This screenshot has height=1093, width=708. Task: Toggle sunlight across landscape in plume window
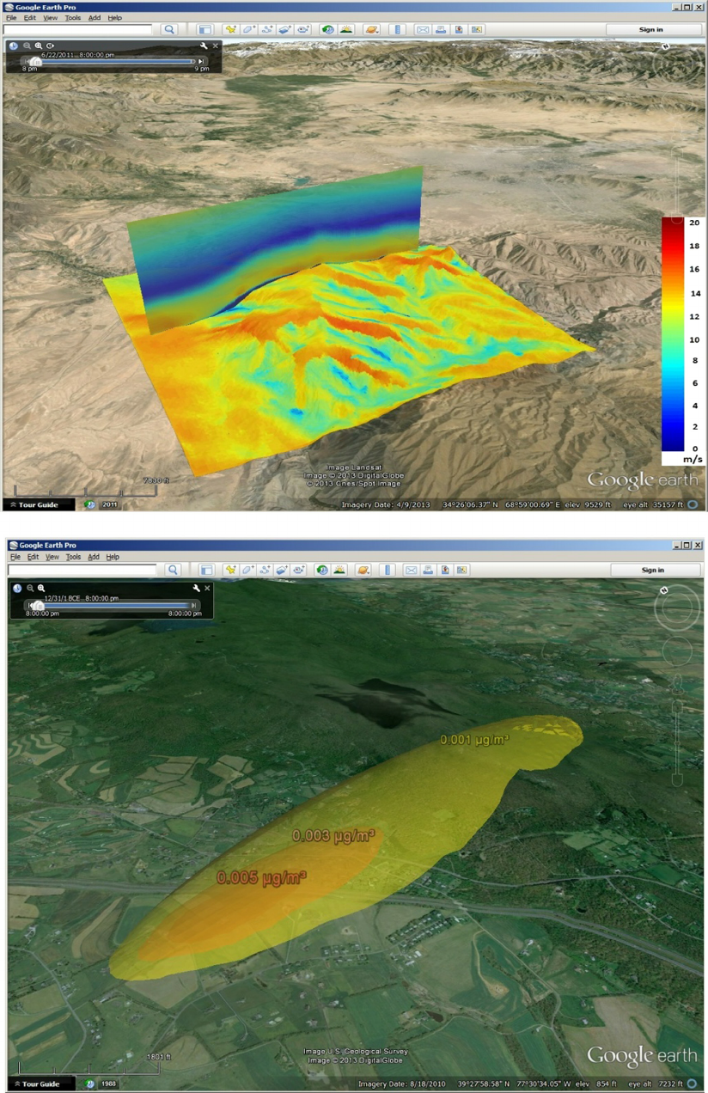point(339,570)
